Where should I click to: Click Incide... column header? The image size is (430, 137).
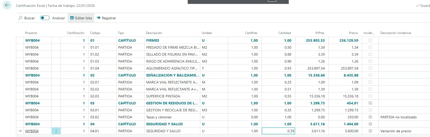click(x=369, y=33)
